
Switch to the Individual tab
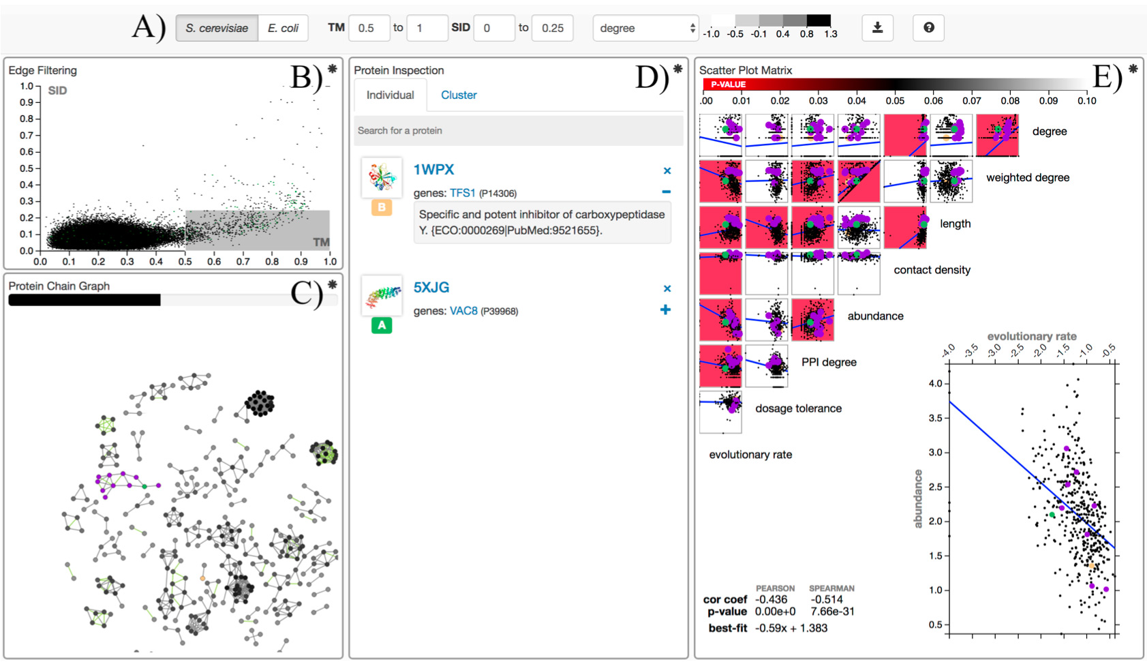(x=391, y=95)
